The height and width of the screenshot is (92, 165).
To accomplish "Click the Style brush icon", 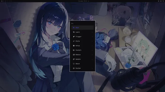I will [74, 41].
